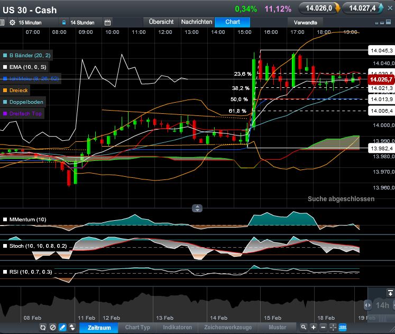Screen dimensions: 395x334
Task: Click the refresh chart icon in bottom toolbar
Action: click(x=43, y=328)
